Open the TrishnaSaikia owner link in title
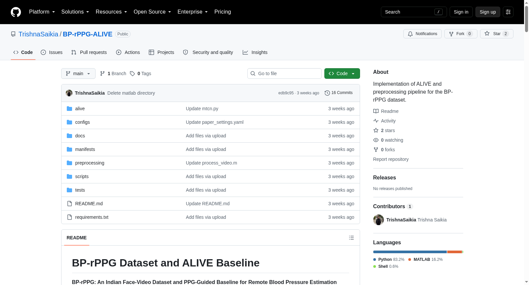The height and width of the screenshot is (285, 529). tap(38, 34)
